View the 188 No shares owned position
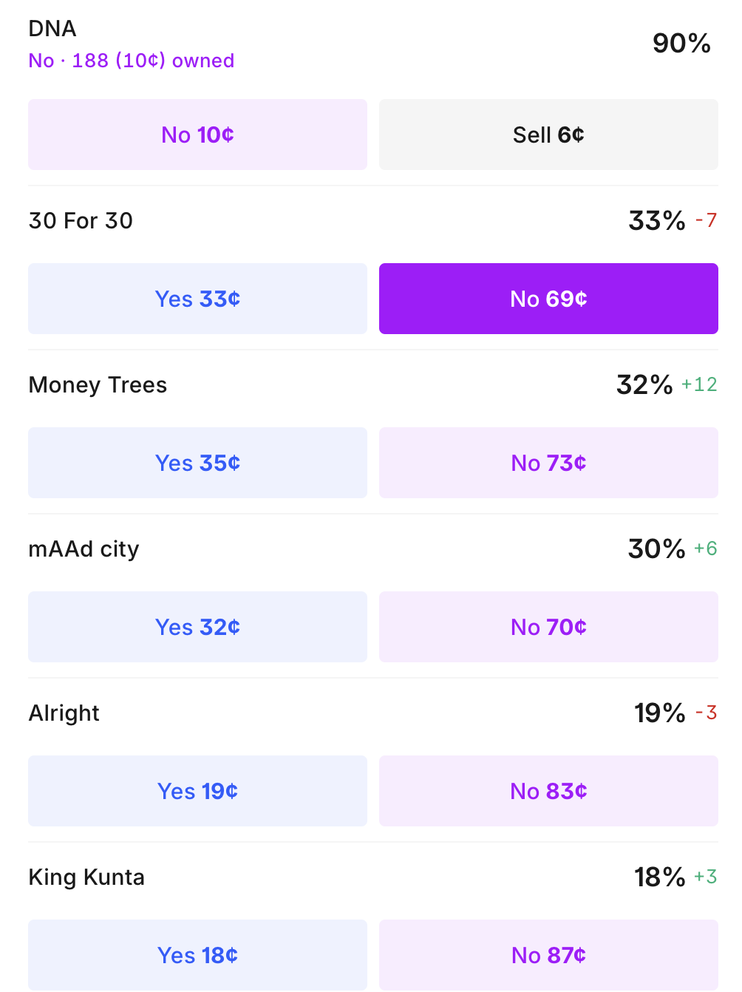The image size is (742, 992). click(131, 61)
